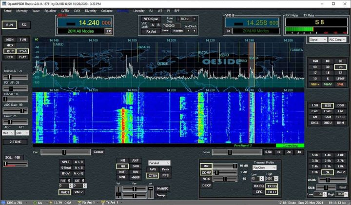Viewport: 351px width, 205px height.
Task: Toggle the NB noise blanker
Action: (123, 166)
